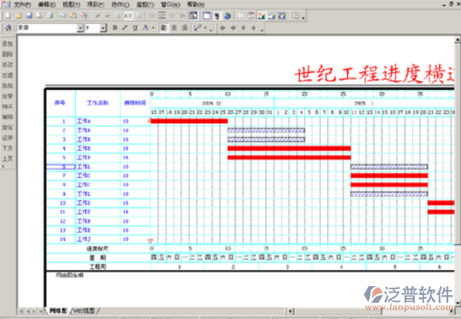Image resolution: width=461 pixels, height=319 pixels.
Task: Click 下页 (next page) in the sidebar
Action: (x=7, y=148)
